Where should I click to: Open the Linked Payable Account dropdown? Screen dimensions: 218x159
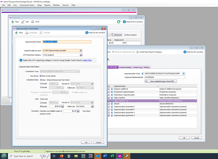(81, 50)
